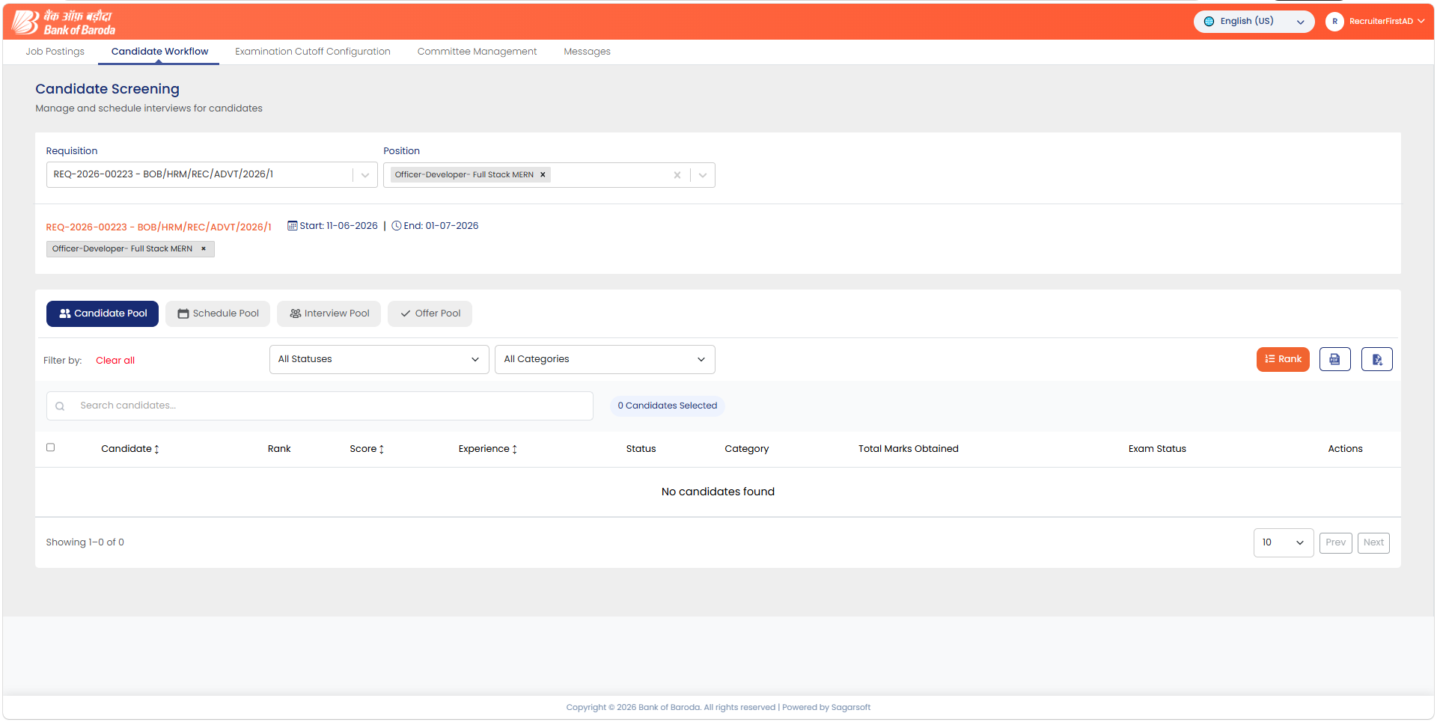Image resolution: width=1437 pixels, height=722 pixels.
Task: Open English (US) language selector
Action: tap(1254, 22)
